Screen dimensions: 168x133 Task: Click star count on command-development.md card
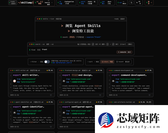(x=148, y=70)
